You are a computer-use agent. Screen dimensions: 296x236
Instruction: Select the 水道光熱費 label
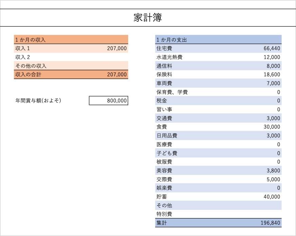(x=169, y=57)
